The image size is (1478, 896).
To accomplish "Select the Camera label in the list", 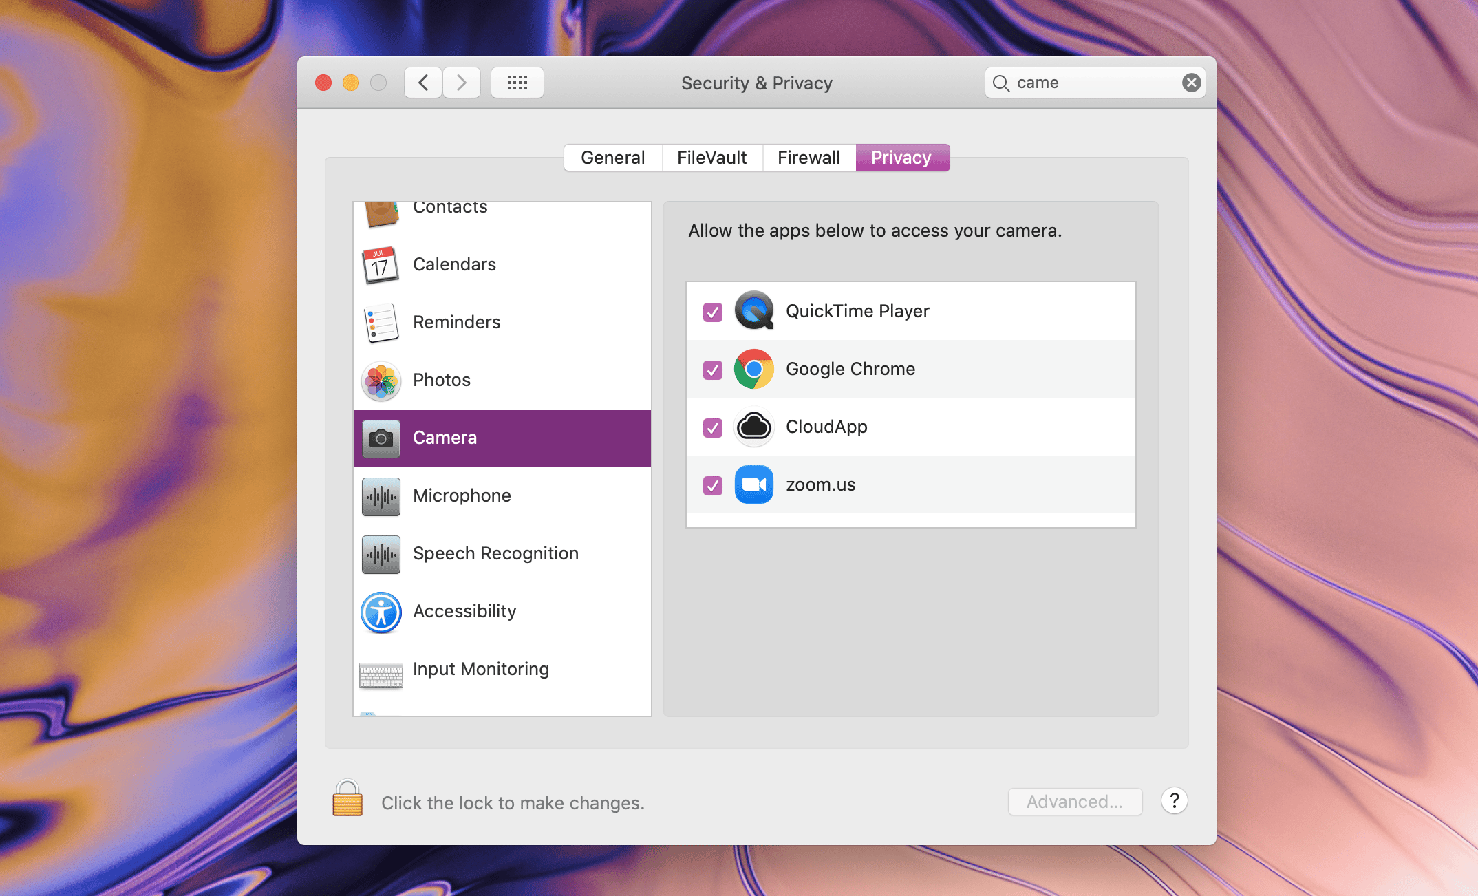I will click(445, 438).
